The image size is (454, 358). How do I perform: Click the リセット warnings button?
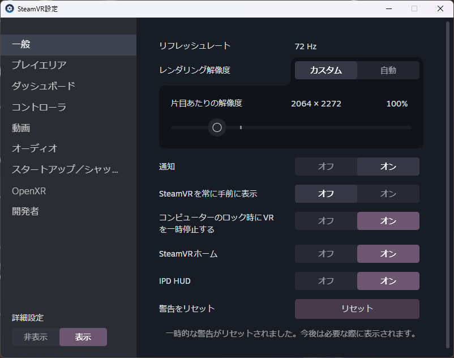357,309
